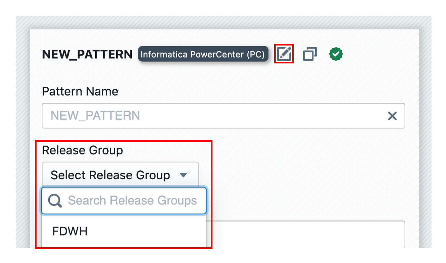Click the magnifier icon in release search
Image resolution: width=446 pixels, height=263 pixels.
(x=55, y=201)
